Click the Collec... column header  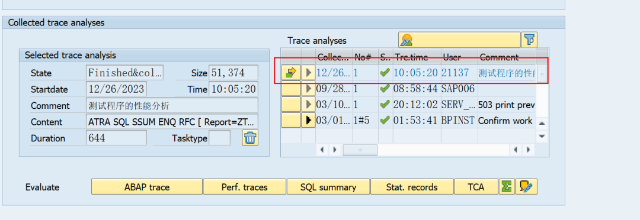(x=334, y=57)
